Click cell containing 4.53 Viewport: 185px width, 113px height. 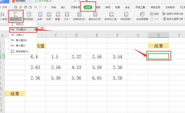coord(76,67)
